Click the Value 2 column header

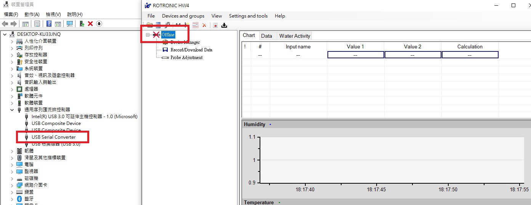[x=412, y=46]
